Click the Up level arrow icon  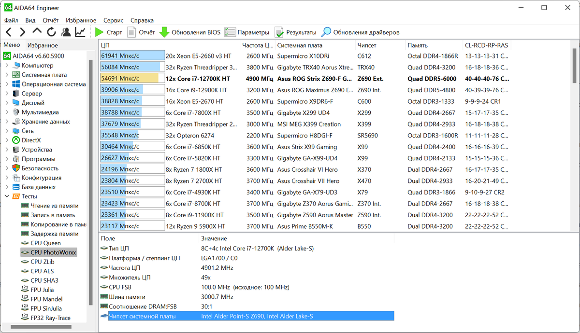click(x=37, y=32)
